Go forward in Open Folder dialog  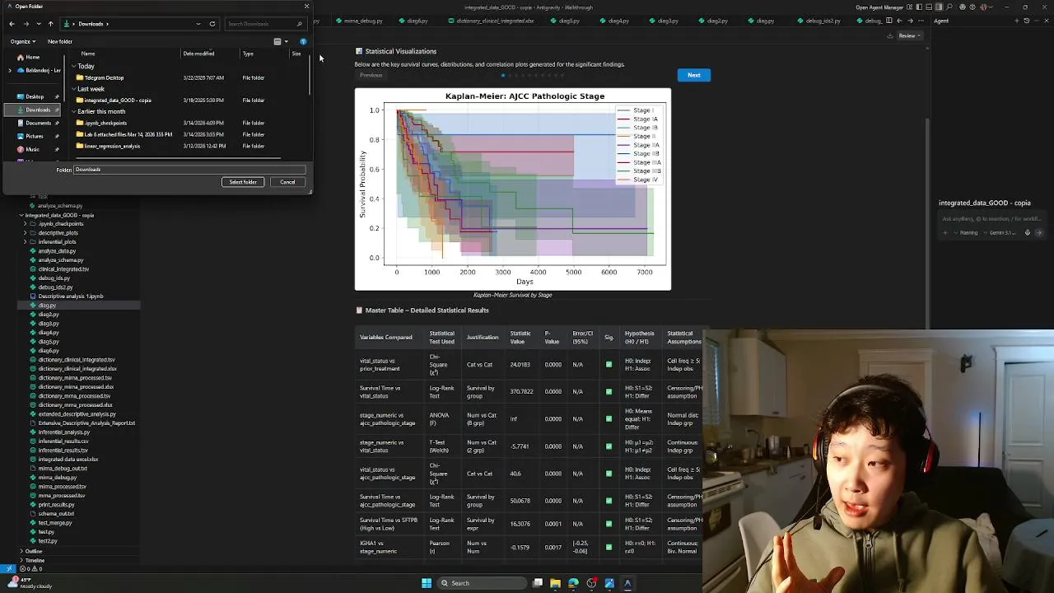pyautogui.click(x=26, y=24)
